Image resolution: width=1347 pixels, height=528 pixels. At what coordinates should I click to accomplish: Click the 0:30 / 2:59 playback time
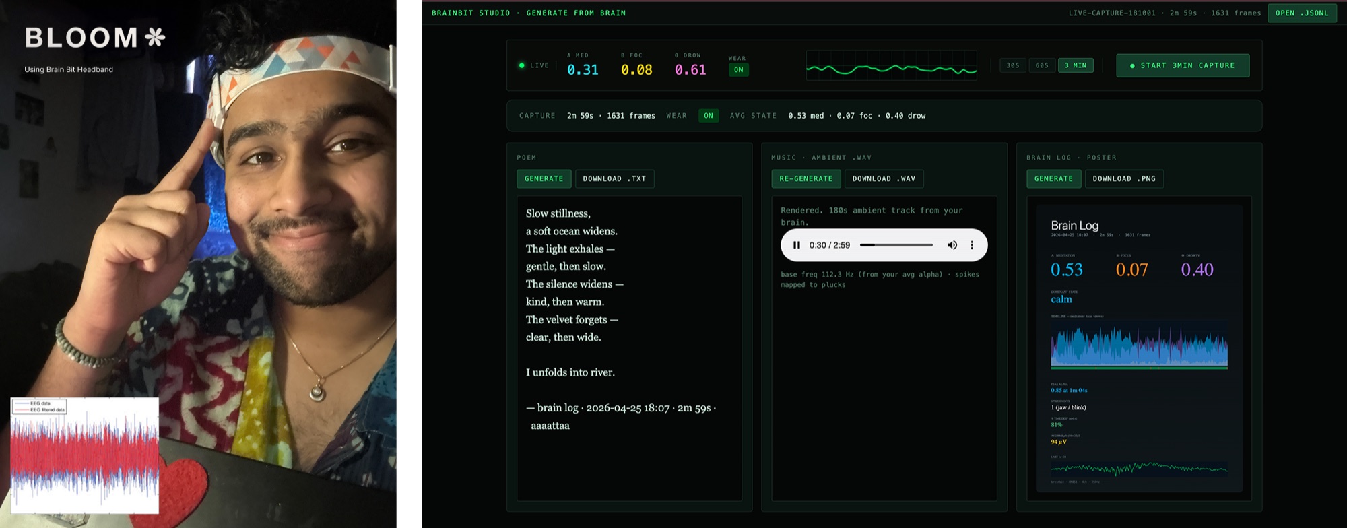pyautogui.click(x=829, y=245)
